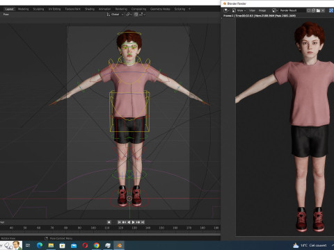Open the snapping options dropdown

point(142,15)
